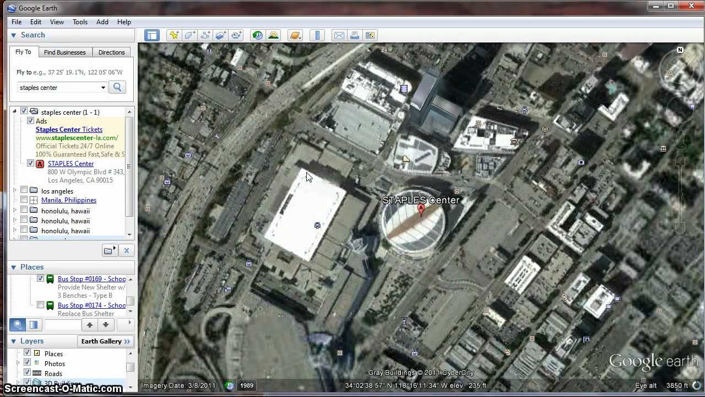Uncheck the Ads checkbox
705x397 pixels.
coord(31,121)
